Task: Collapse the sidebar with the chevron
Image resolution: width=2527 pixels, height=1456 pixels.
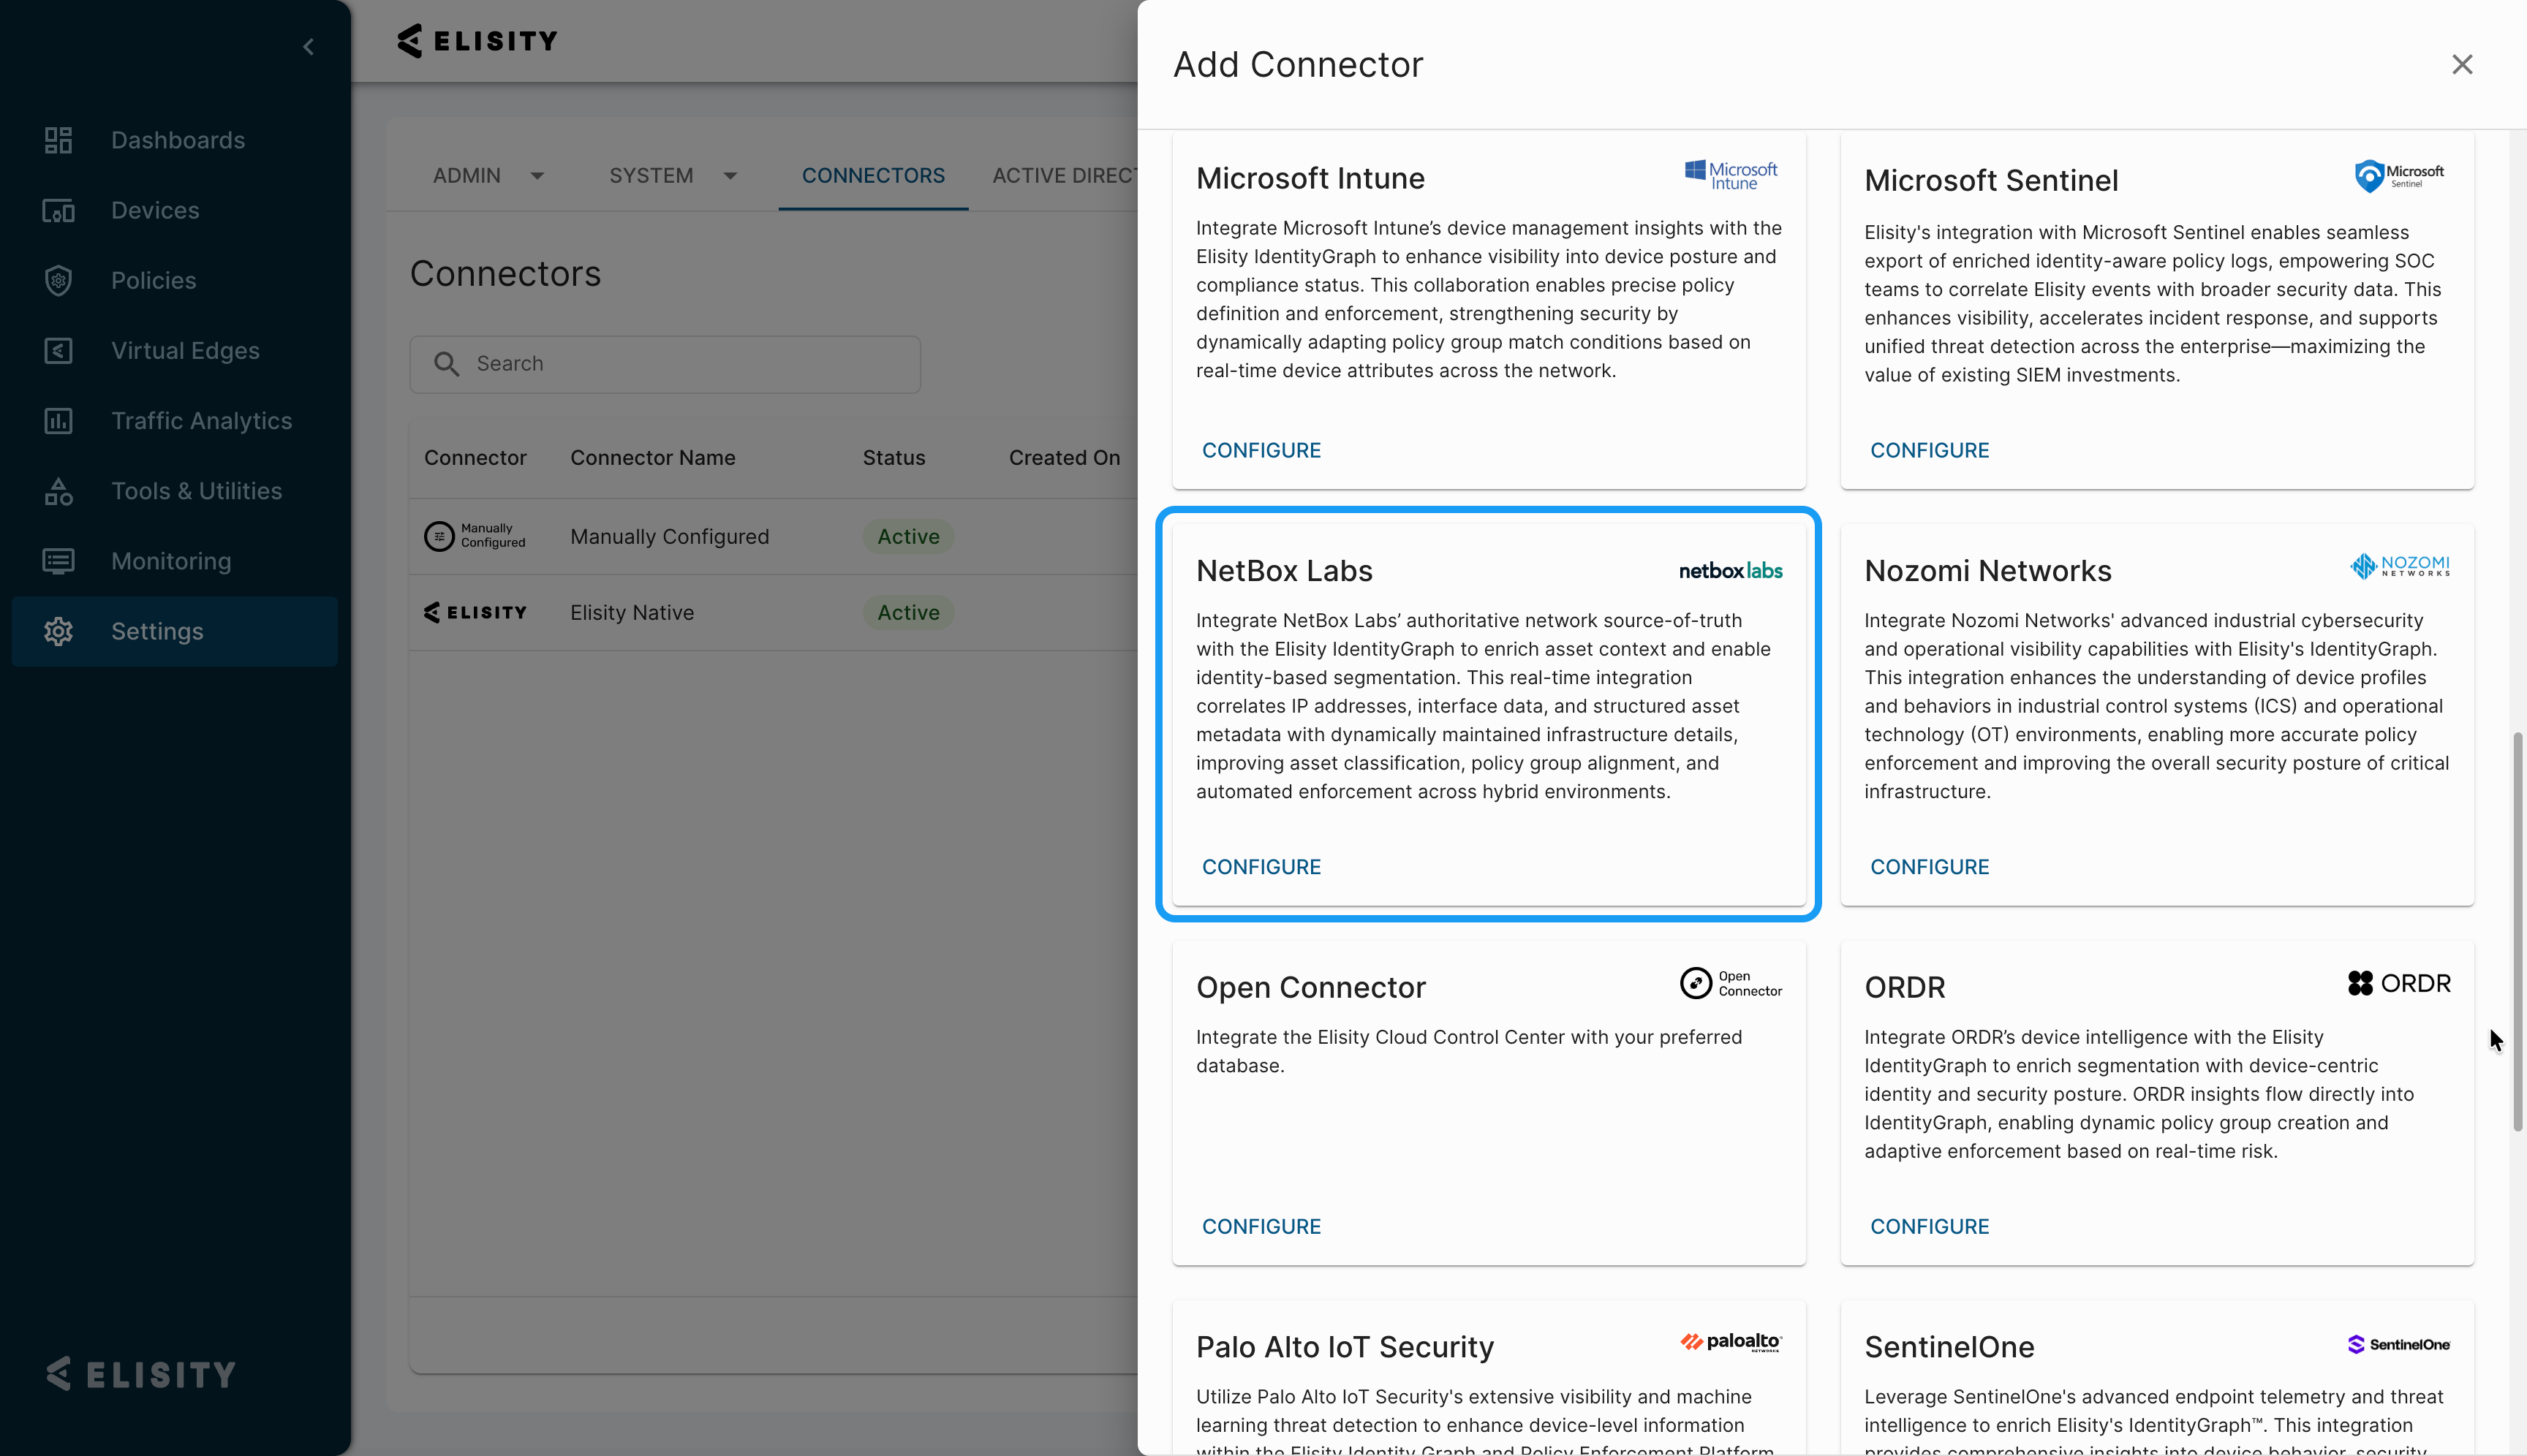Action: click(x=308, y=47)
